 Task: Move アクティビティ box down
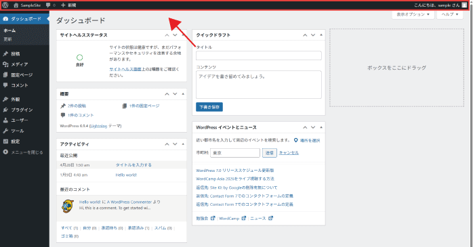175,144
